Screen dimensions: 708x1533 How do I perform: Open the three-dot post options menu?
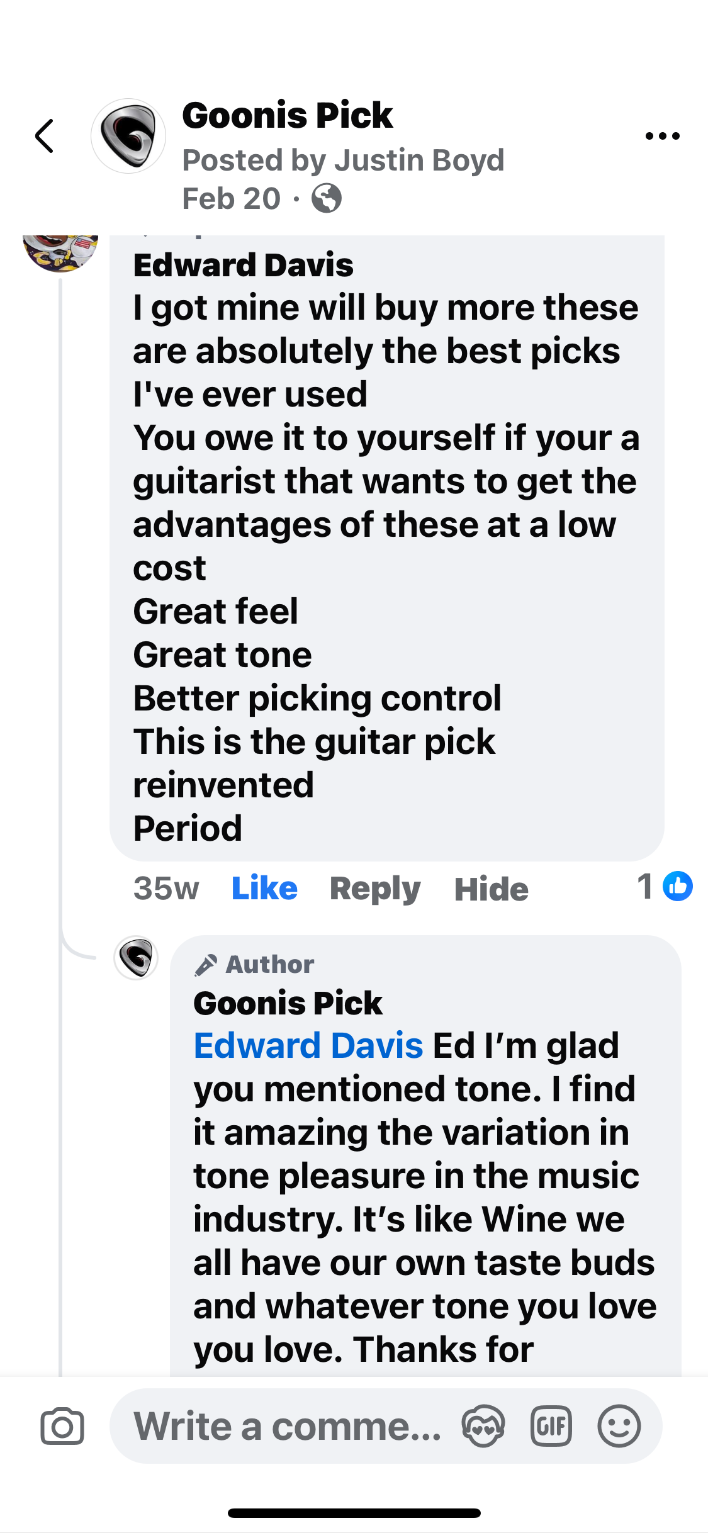coord(662,136)
